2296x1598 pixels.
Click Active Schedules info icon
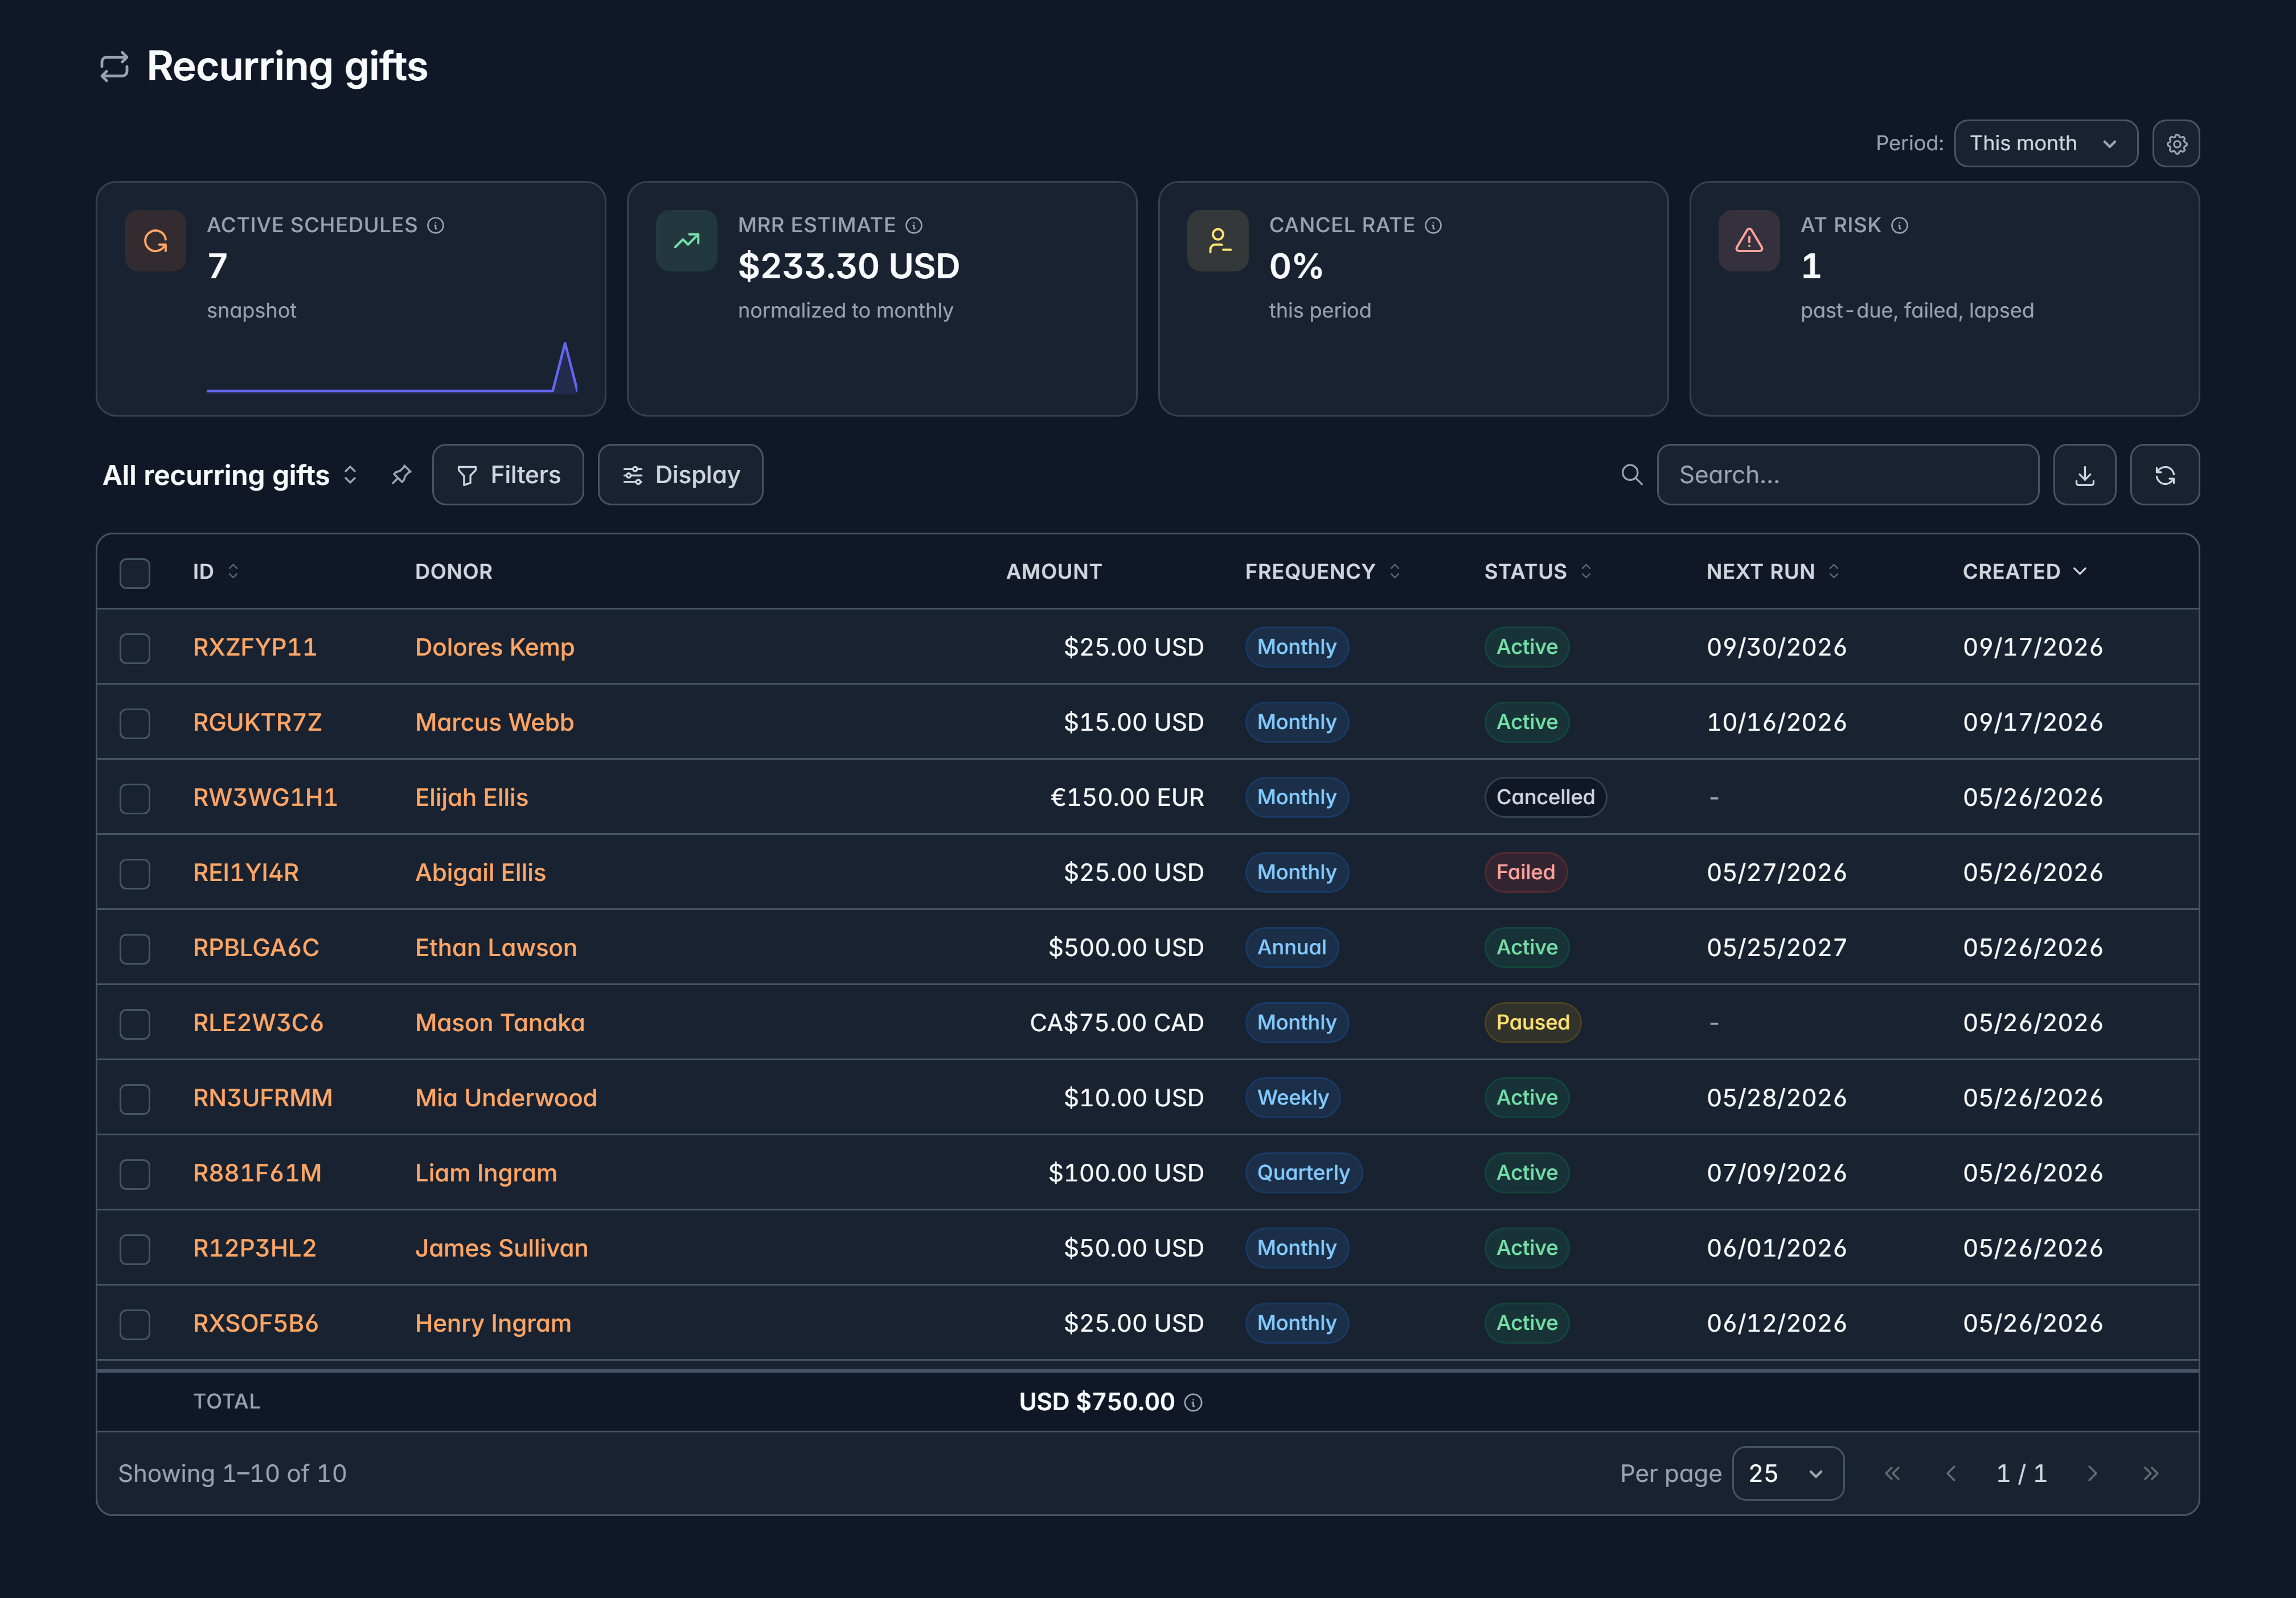pyautogui.click(x=436, y=226)
